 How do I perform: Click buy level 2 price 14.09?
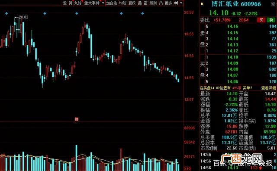point(233,63)
